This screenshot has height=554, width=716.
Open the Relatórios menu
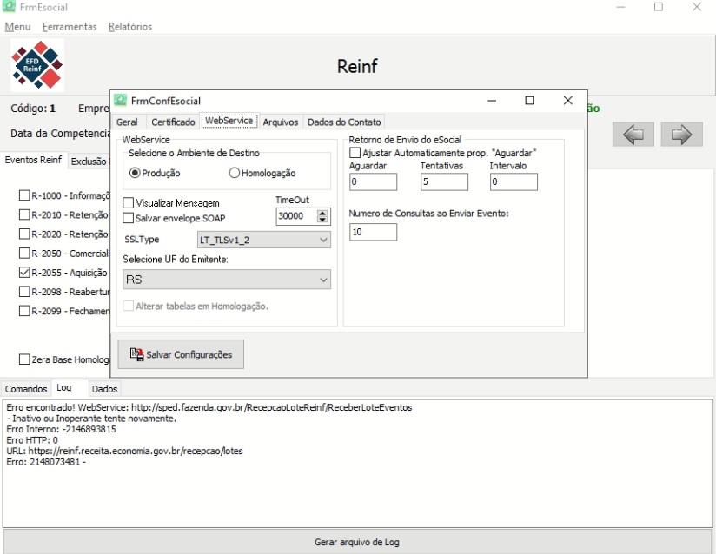click(x=130, y=26)
